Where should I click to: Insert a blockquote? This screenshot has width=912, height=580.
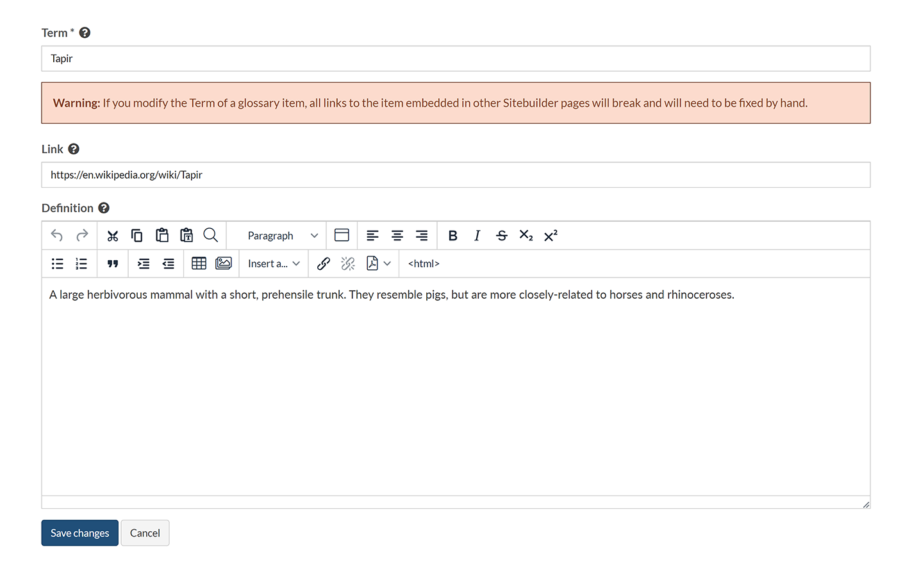[113, 264]
